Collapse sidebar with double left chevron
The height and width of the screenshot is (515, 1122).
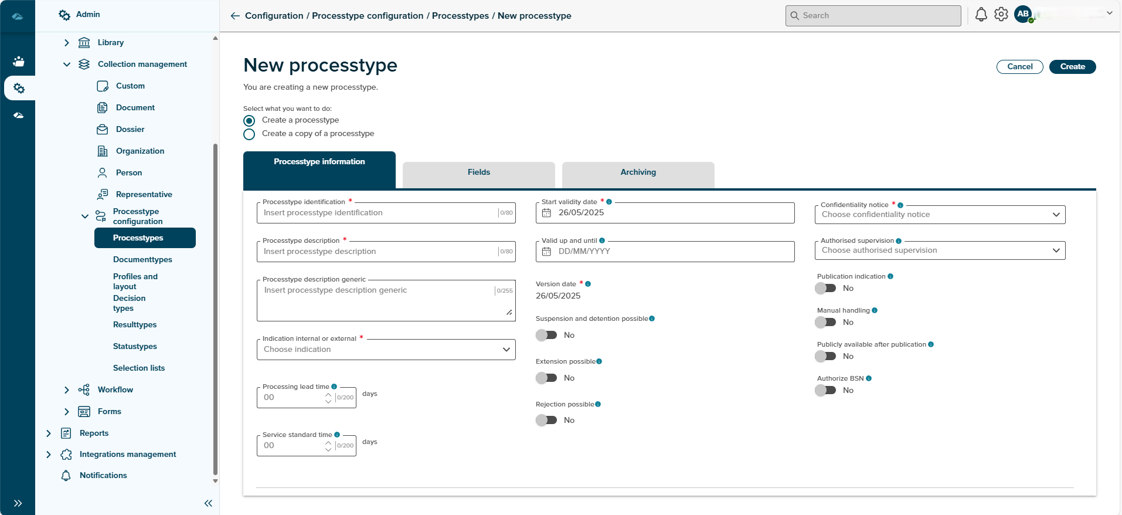pyautogui.click(x=208, y=503)
